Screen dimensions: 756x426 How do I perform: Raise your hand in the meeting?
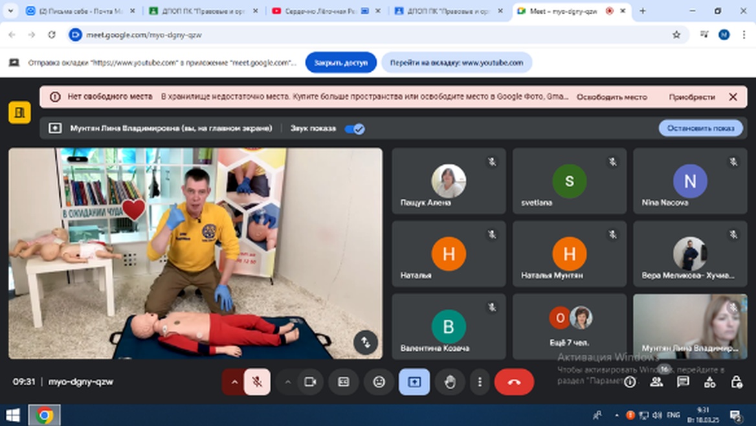(450, 382)
